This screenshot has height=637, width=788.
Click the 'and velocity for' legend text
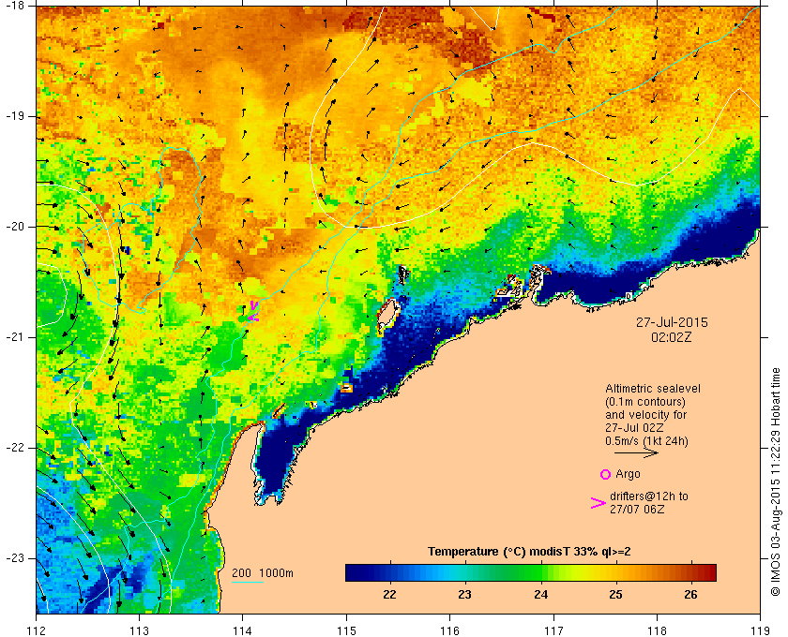click(645, 415)
